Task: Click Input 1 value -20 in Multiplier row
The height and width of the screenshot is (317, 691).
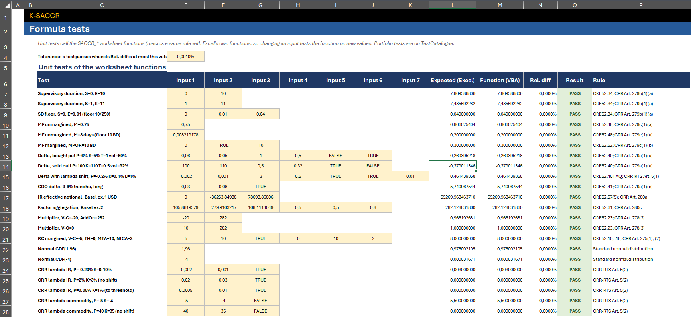Action: tap(185, 218)
